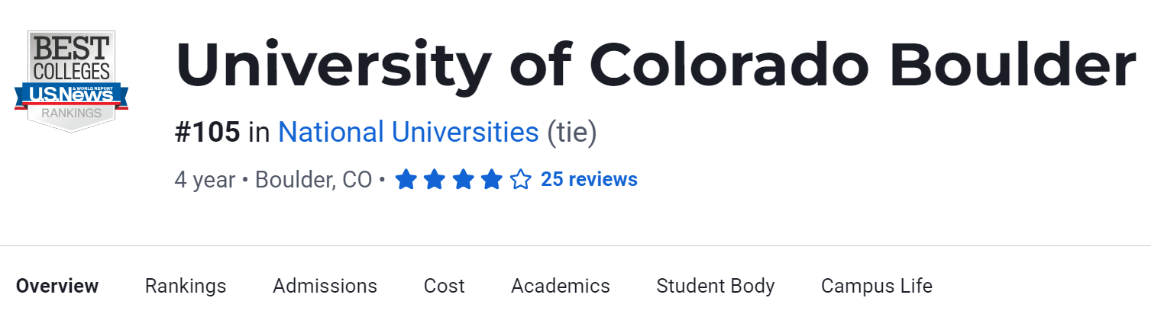Screen dimensions: 1151x314
Task: Open the National Universities ranking link
Action: pyautogui.click(x=408, y=133)
